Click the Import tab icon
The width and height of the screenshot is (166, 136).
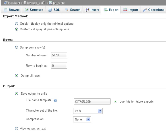pyautogui.click(x=125, y=10)
